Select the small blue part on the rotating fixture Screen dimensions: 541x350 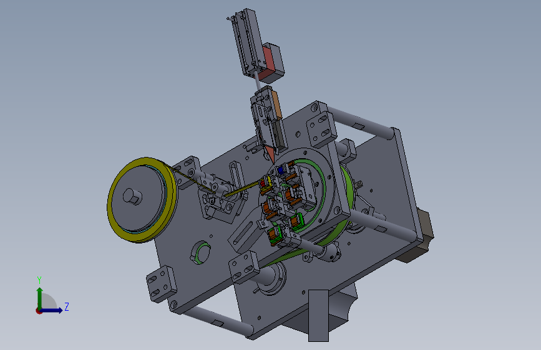[280, 170]
